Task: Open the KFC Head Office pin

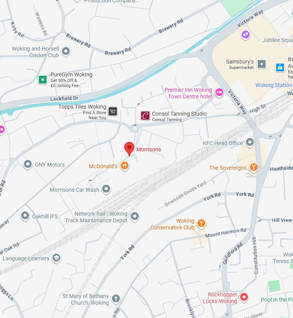Action: (x=250, y=142)
